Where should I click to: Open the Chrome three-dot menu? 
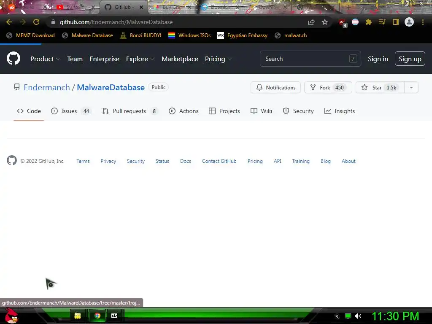click(x=423, y=22)
